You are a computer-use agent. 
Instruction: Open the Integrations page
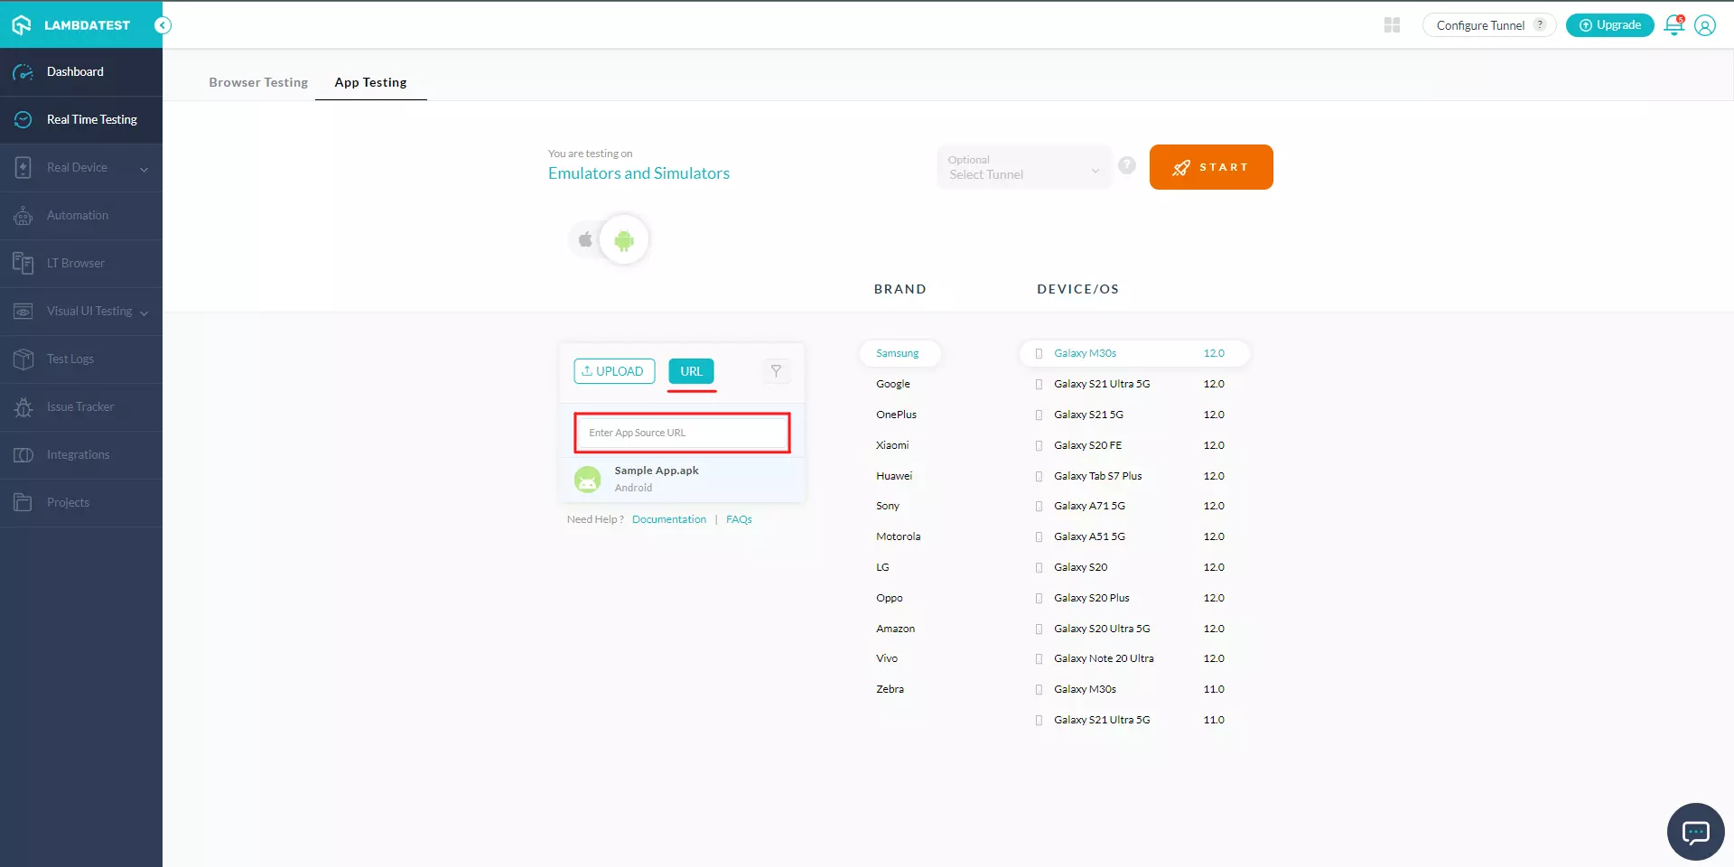coord(78,454)
